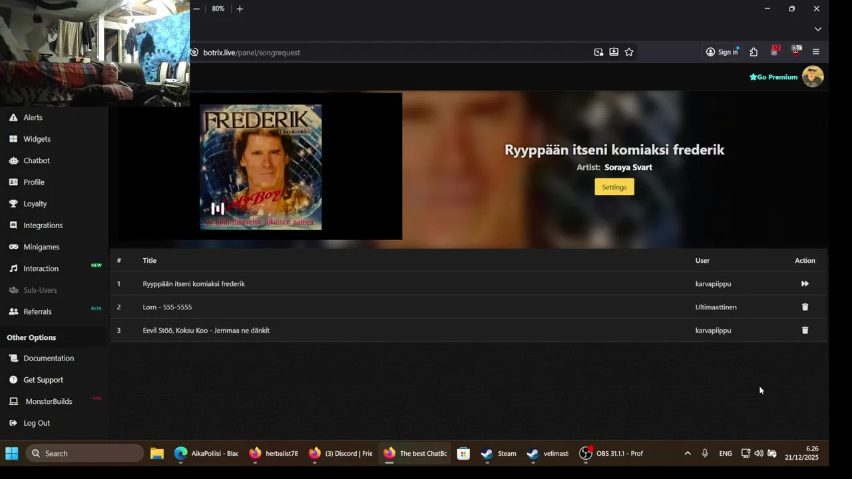This screenshot has height=479, width=852.
Task: Open the extension with the >1k badge
Action: (x=796, y=51)
